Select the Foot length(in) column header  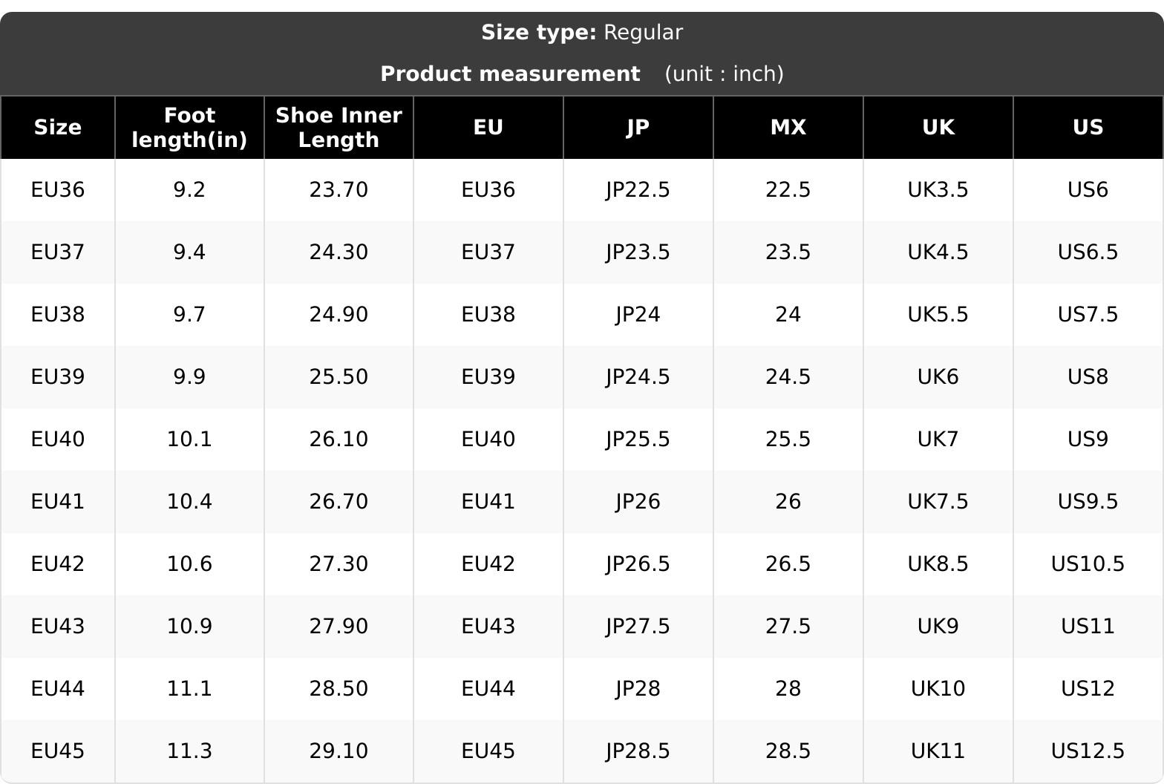click(x=189, y=128)
